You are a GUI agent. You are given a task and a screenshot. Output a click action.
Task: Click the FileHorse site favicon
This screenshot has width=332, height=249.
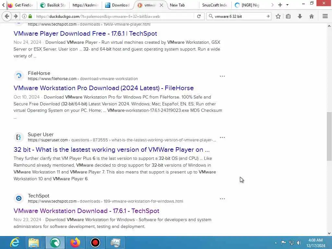(19, 76)
